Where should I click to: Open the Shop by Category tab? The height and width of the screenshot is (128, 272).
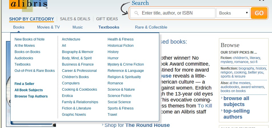coord(31,19)
